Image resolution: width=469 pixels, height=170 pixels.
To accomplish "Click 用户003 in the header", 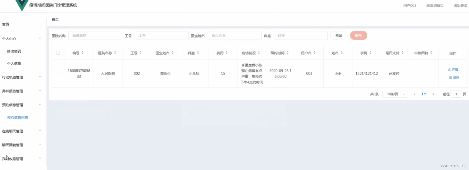I will coord(410,6).
